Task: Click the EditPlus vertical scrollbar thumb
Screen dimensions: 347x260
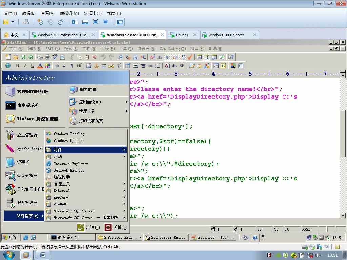Action: [343, 133]
